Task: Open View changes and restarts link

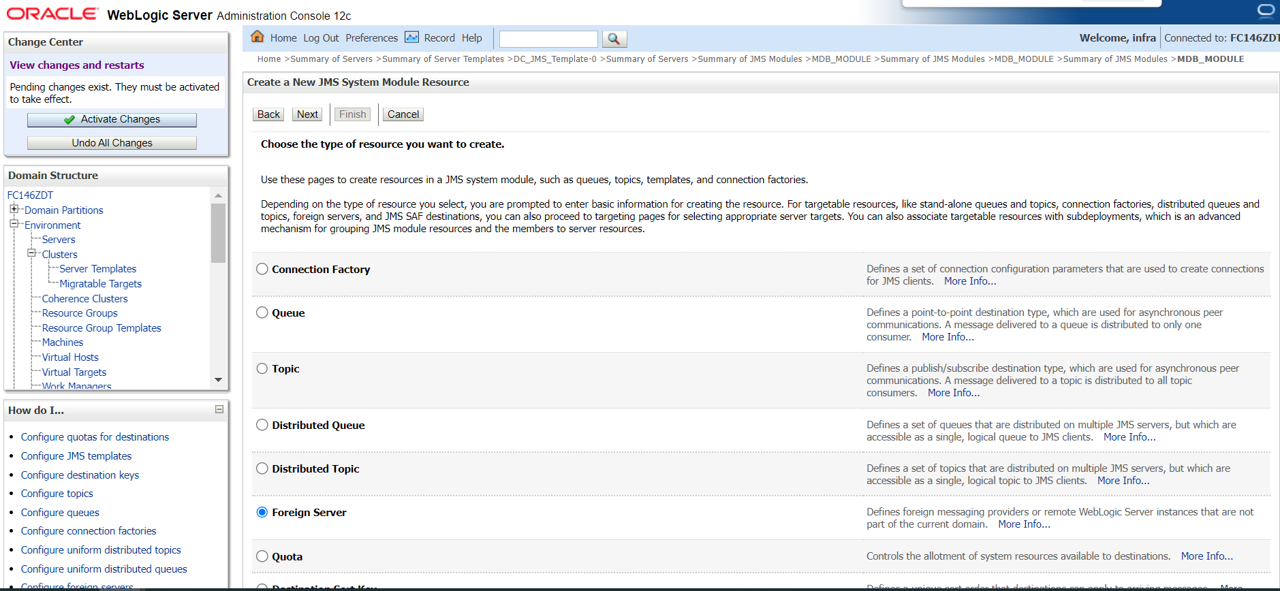Action: click(77, 65)
